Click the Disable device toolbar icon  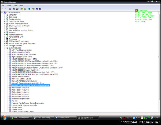point(40,9)
